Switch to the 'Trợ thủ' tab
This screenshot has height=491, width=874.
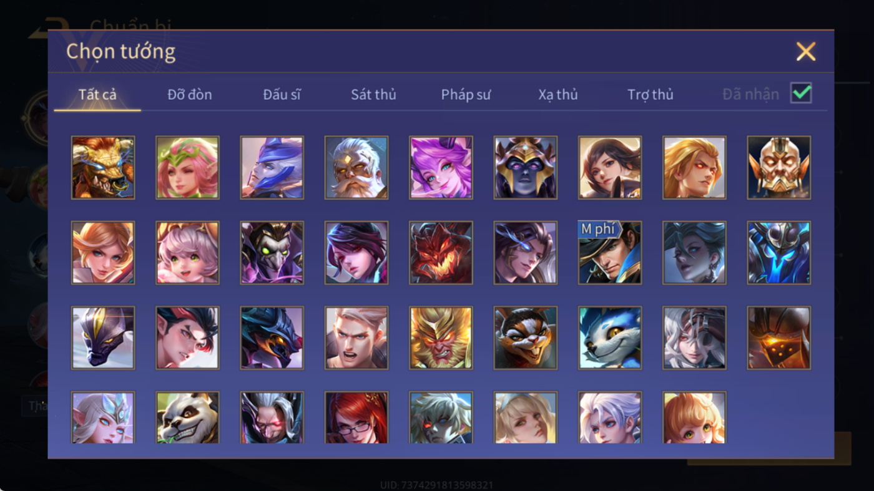(x=651, y=95)
